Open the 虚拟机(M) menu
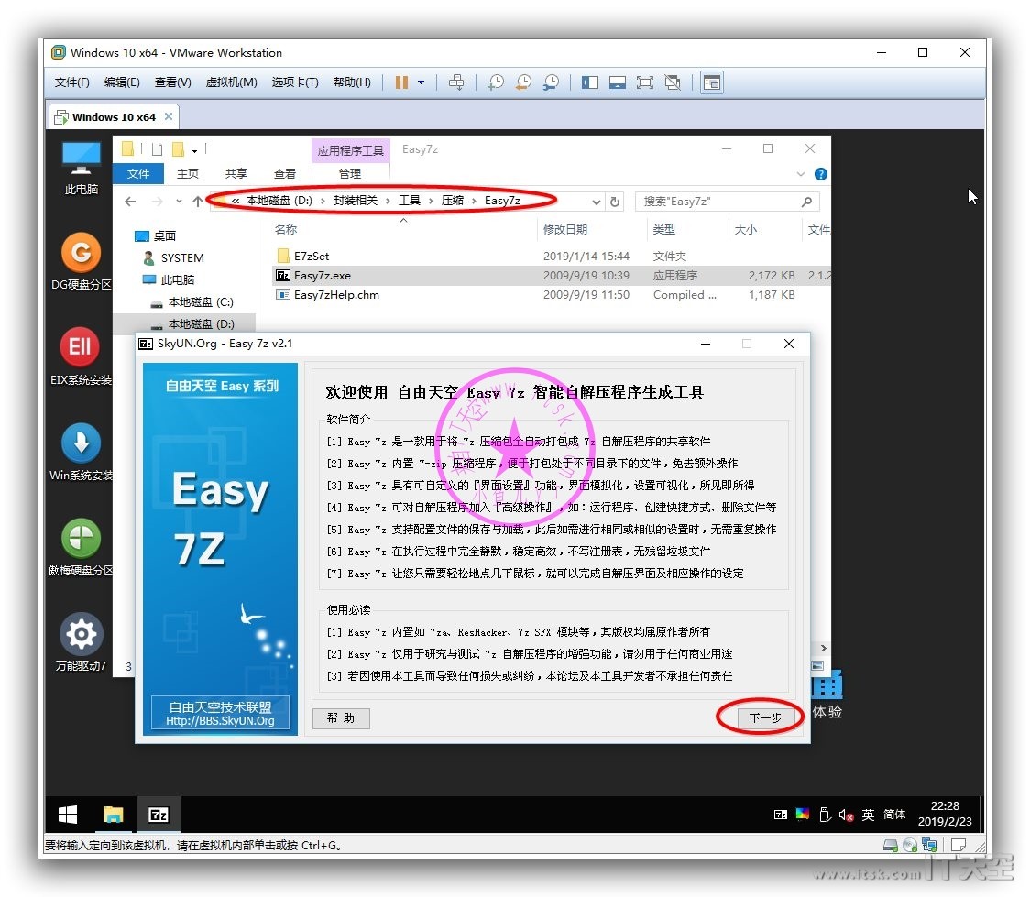Screen dimensions: 1030x897 click(x=231, y=82)
